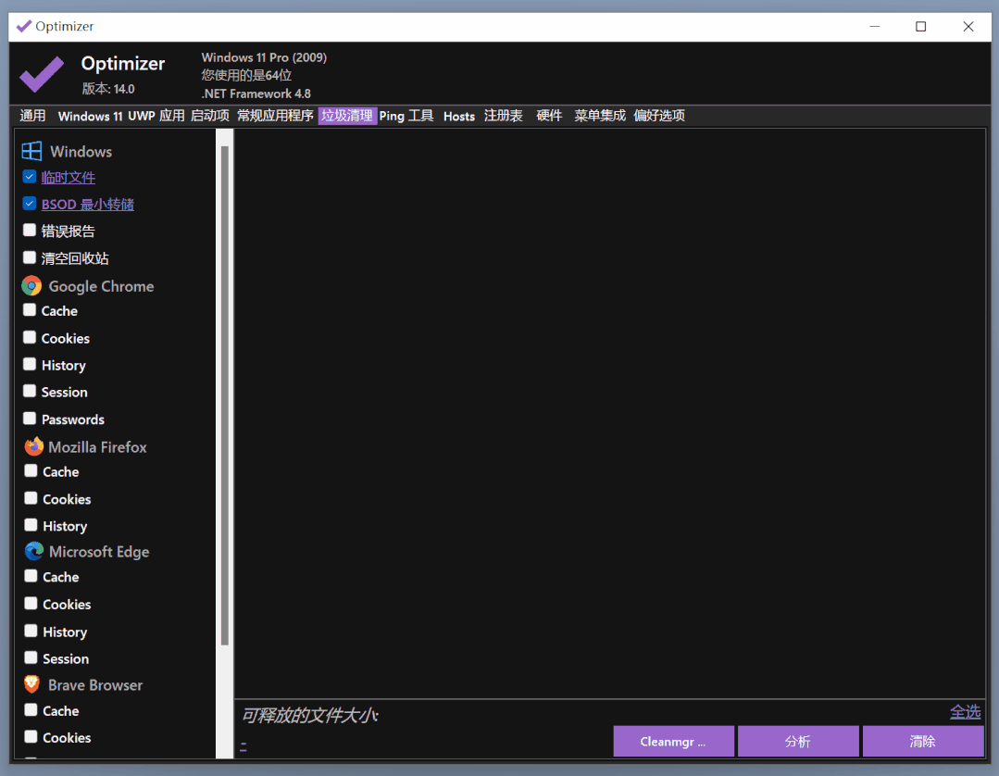999x776 pixels.
Task: Select Microsoft Edge Session checkbox
Action: coord(31,657)
